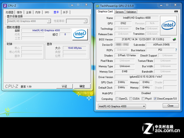This screenshot has height=138, width=184.
Task: Select the 显卡 tab in CPU-Z
Action: [56, 12]
